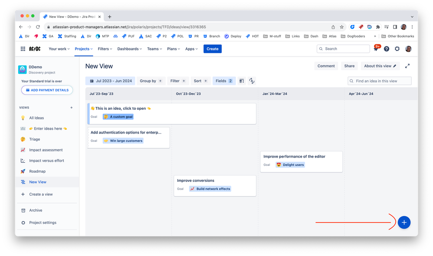Expand the Projects dropdown menu
Image resolution: width=433 pixels, height=256 pixels.
pos(84,49)
